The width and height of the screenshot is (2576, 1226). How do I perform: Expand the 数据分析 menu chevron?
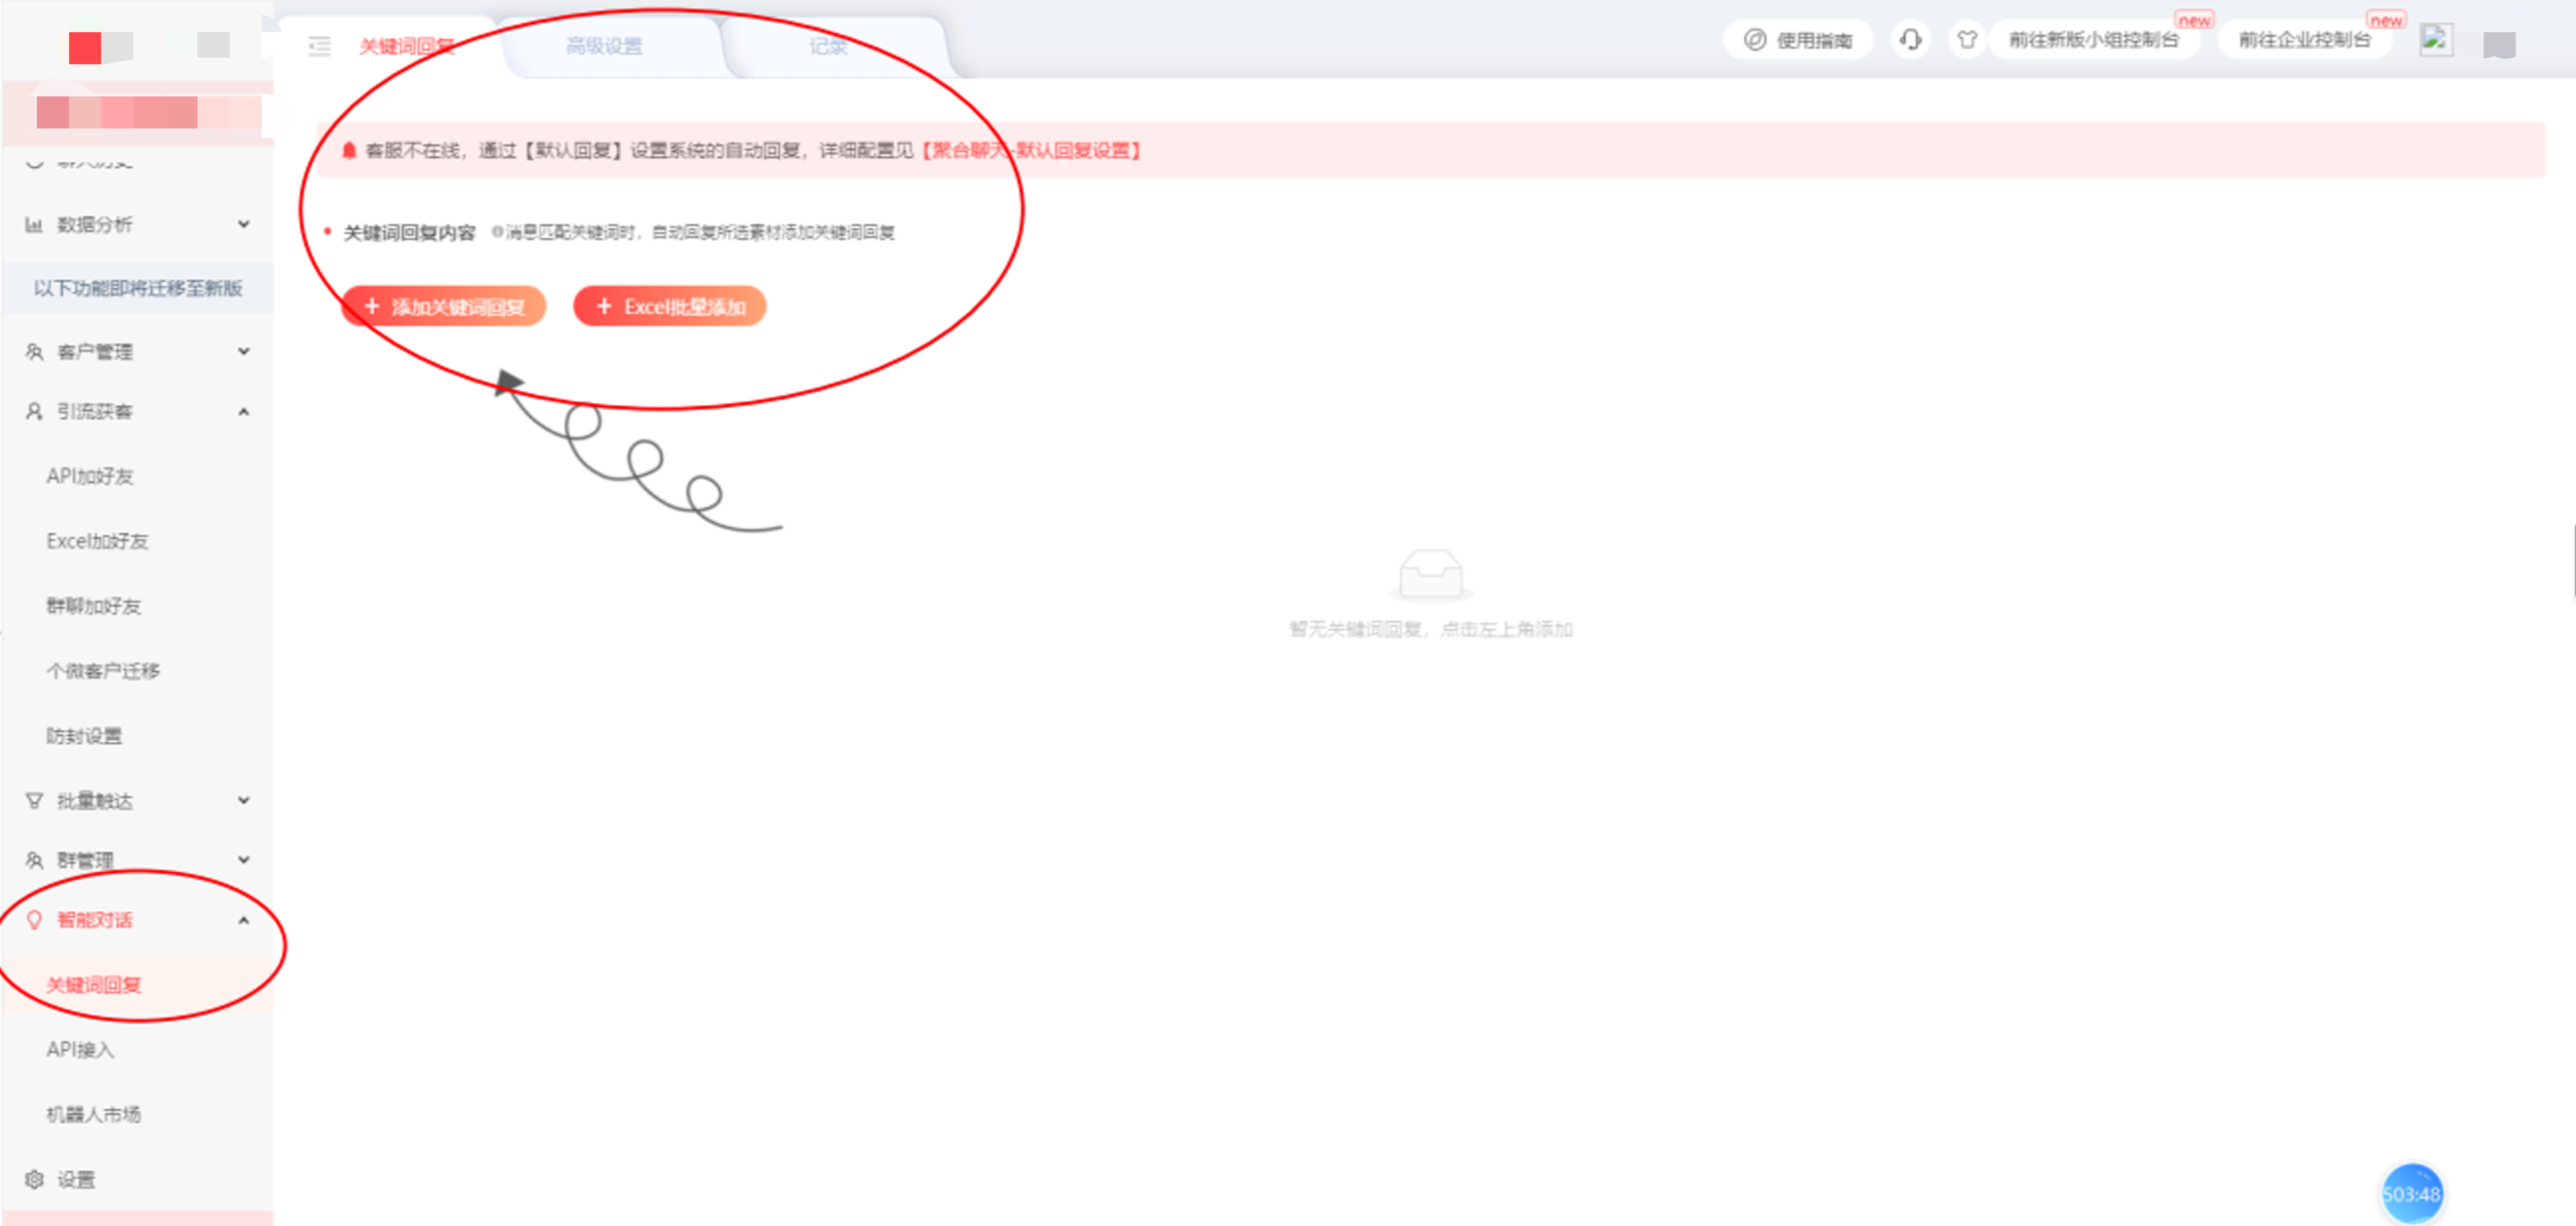[244, 224]
